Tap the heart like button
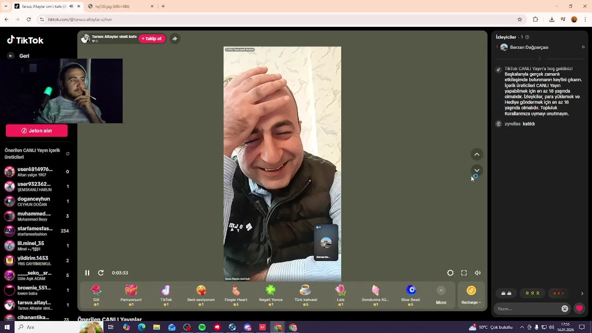The width and height of the screenshot is (592, 333). pos(579,308)
